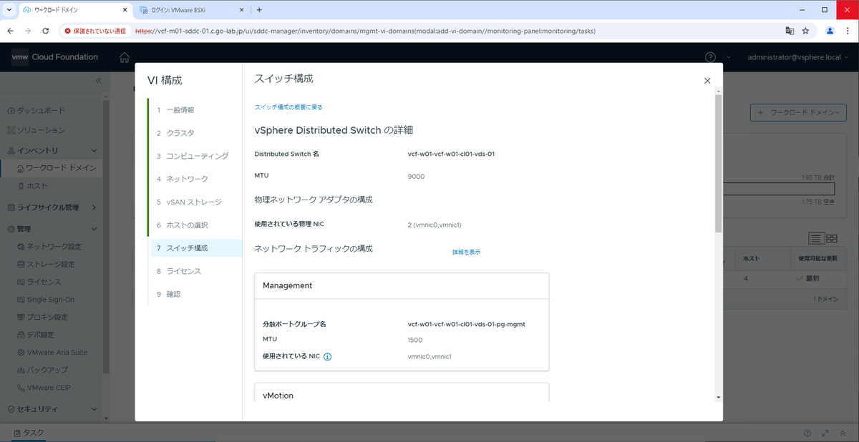Collapse the left navigation sidebar
This screenshot has height=442, width=859.
99,81
